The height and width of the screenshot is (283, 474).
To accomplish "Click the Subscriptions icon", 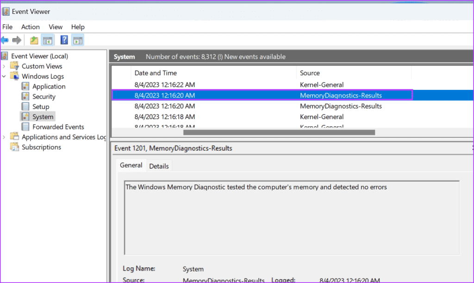I will point(14,147).
